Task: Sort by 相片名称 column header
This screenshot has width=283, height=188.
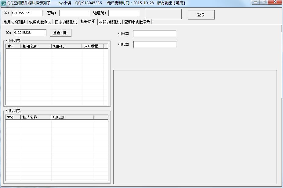Action: tap(36, 117)
